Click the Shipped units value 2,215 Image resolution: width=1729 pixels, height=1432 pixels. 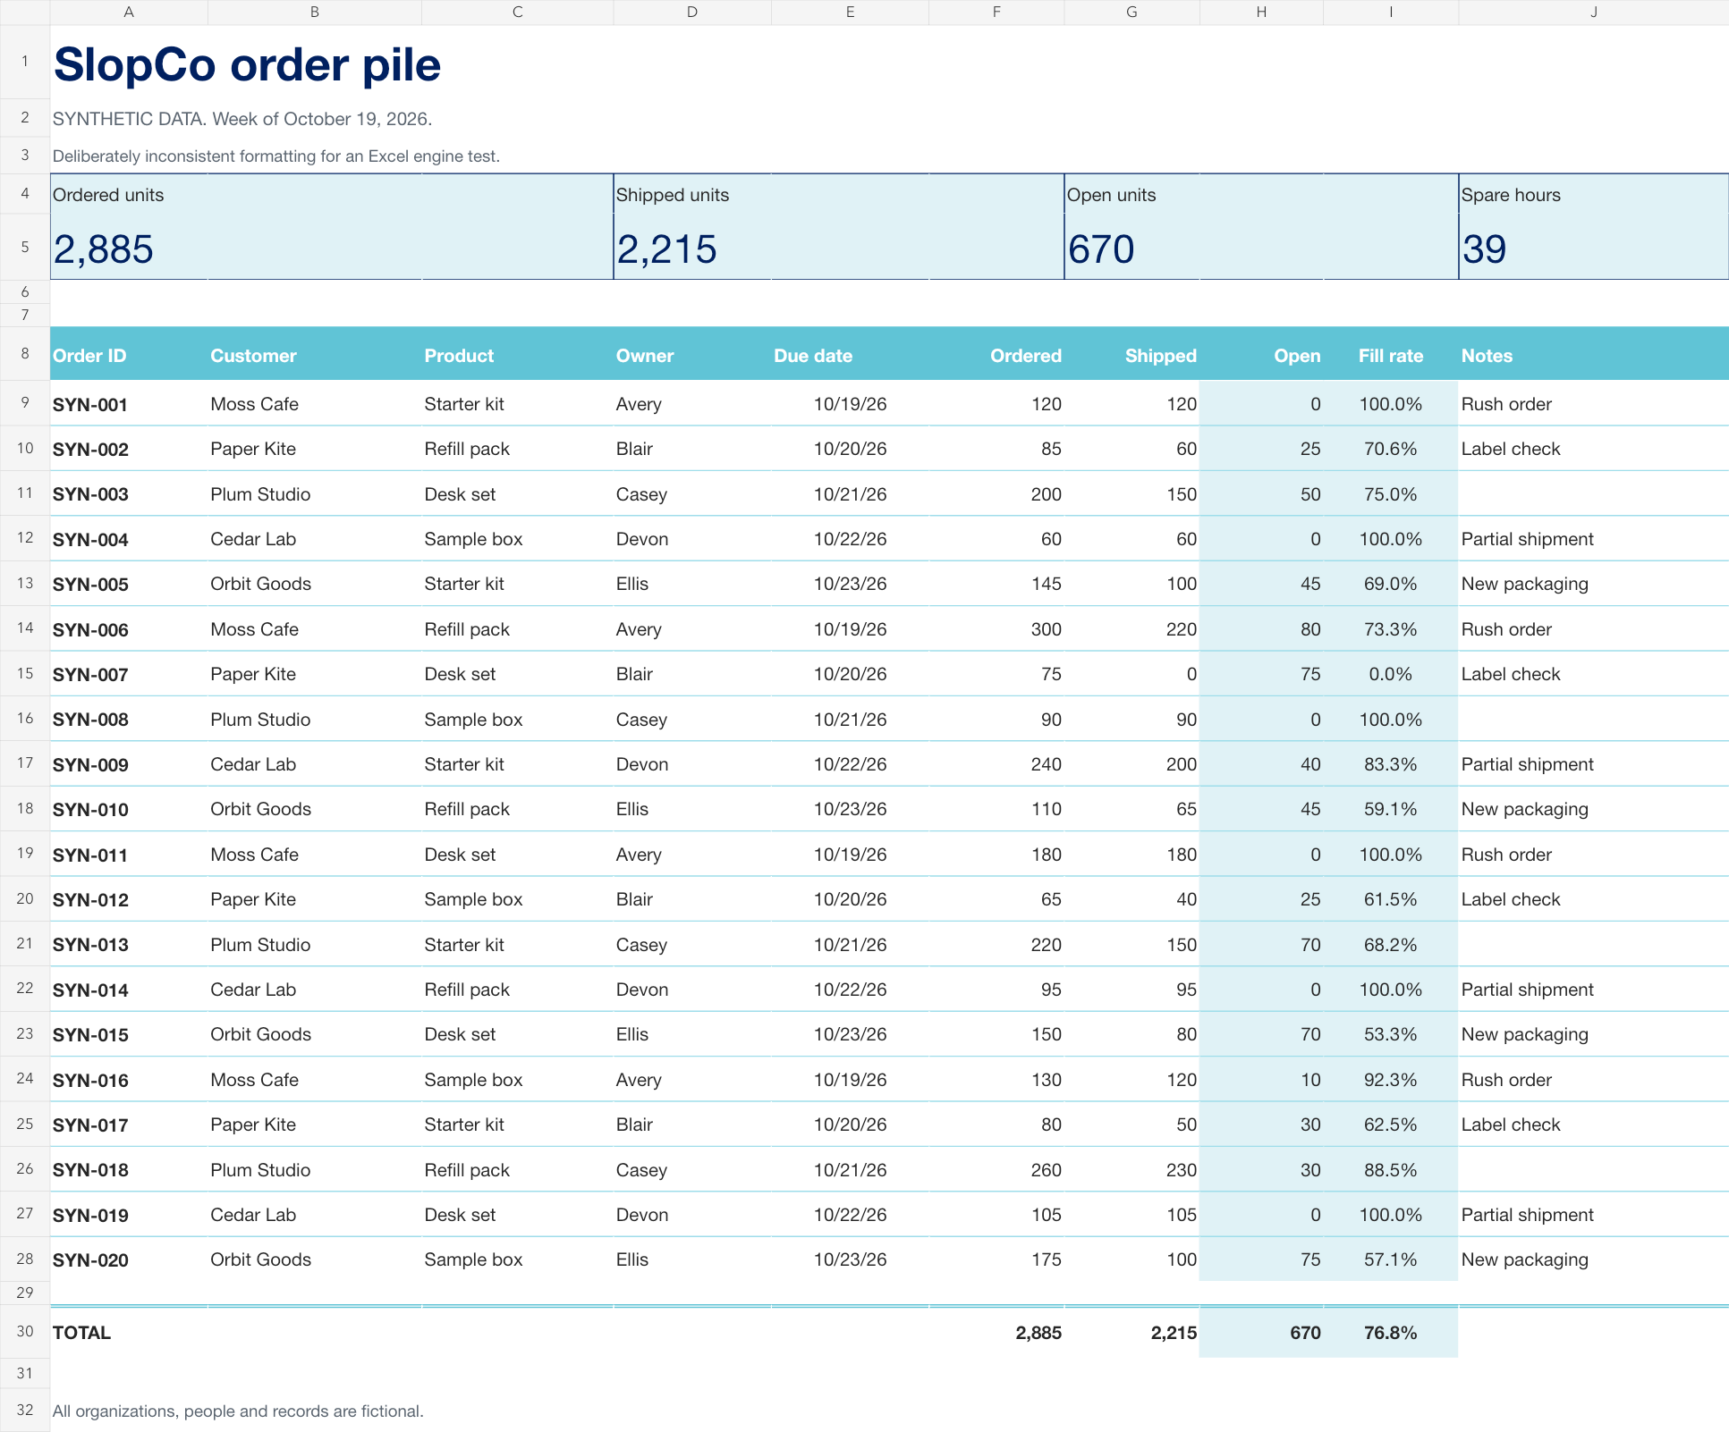pyautogui.click(x=667, y=248)
